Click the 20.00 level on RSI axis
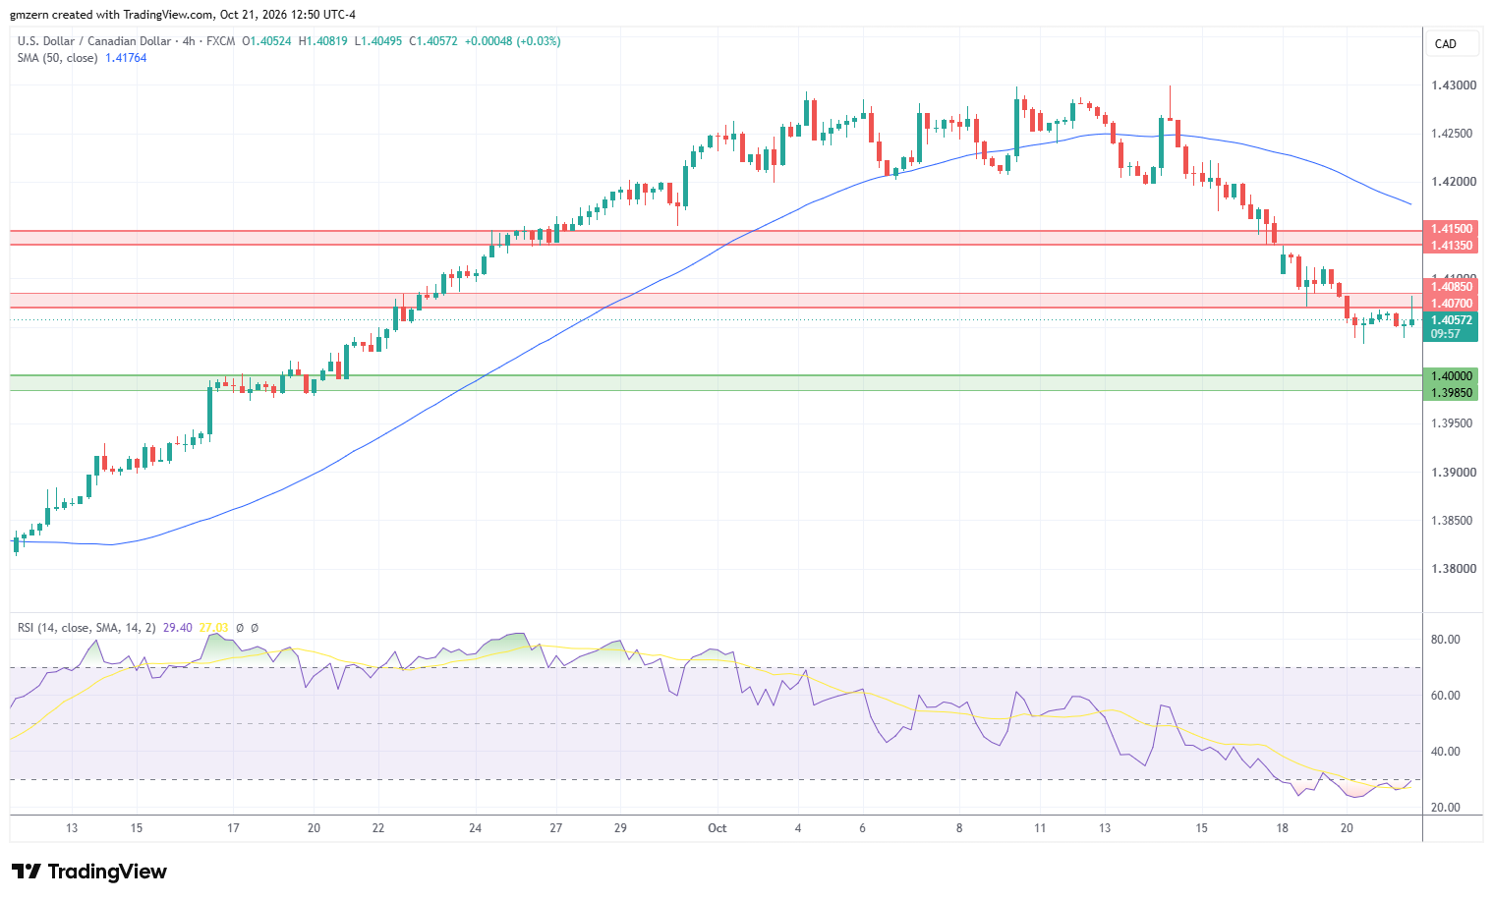 pyautogui.click(x=1445, y=808)
